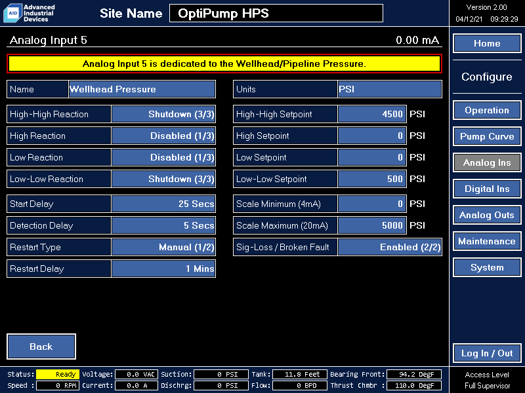Click the 0.00 mA reading
Screen dimensions: 525x393
click(417, 40)
